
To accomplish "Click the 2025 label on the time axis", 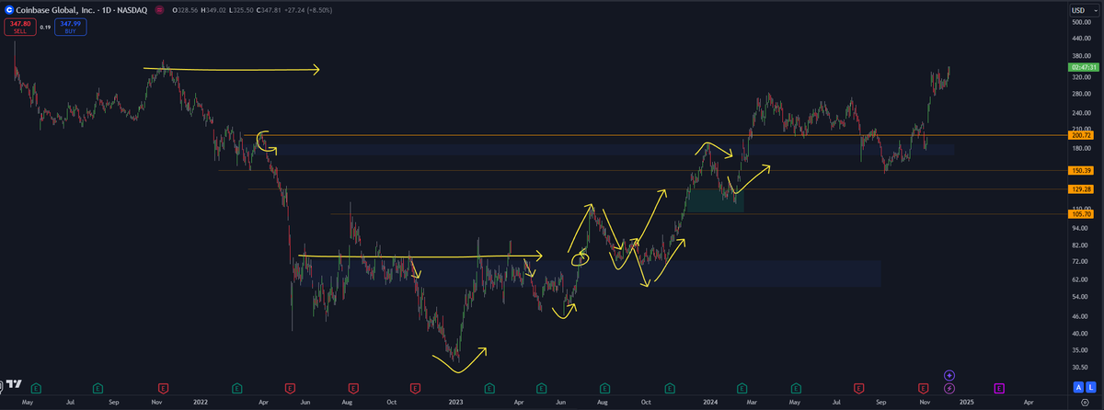I will [x=965, y=403].
